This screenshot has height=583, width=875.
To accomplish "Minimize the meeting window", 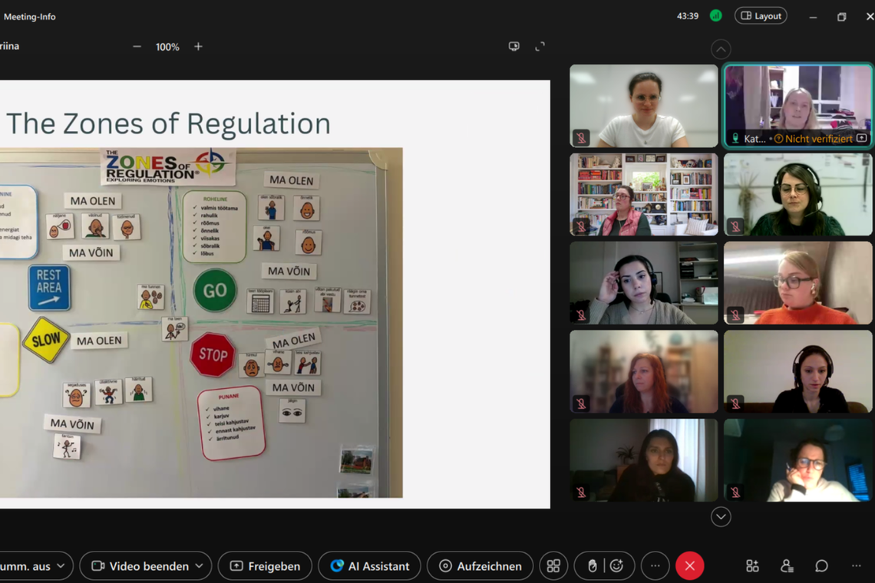I will point(813,17).
